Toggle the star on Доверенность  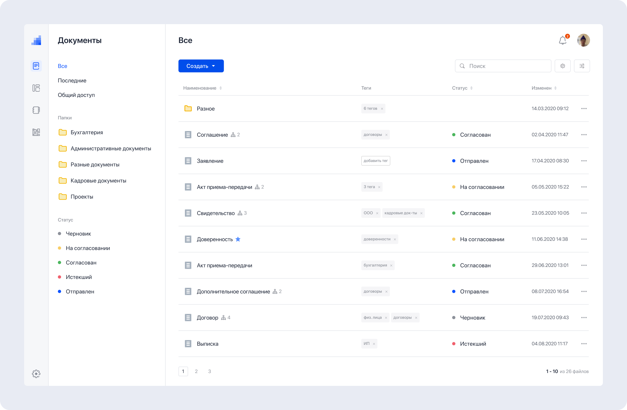click(x=238, y=239)
